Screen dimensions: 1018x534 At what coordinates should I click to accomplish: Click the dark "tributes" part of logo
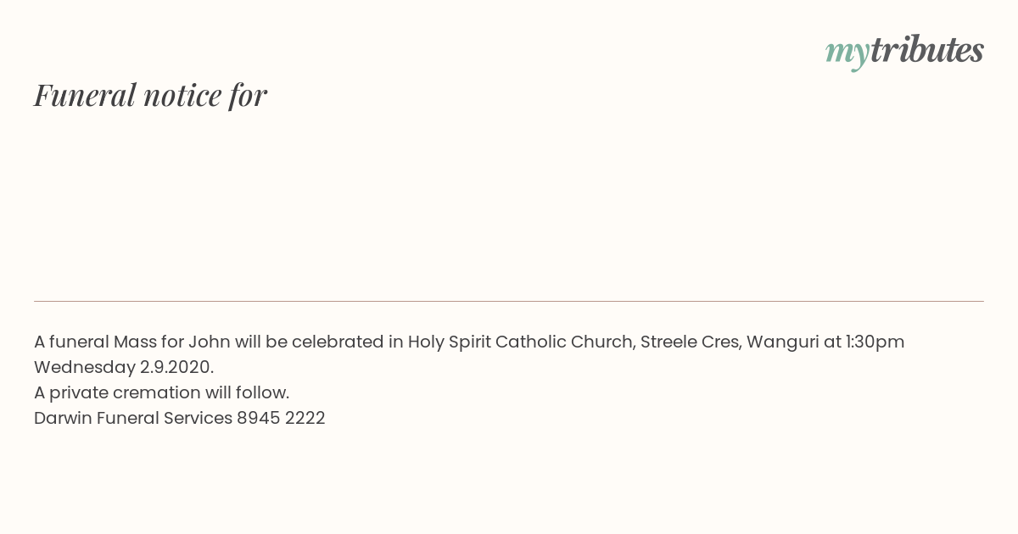pos(926,50)
